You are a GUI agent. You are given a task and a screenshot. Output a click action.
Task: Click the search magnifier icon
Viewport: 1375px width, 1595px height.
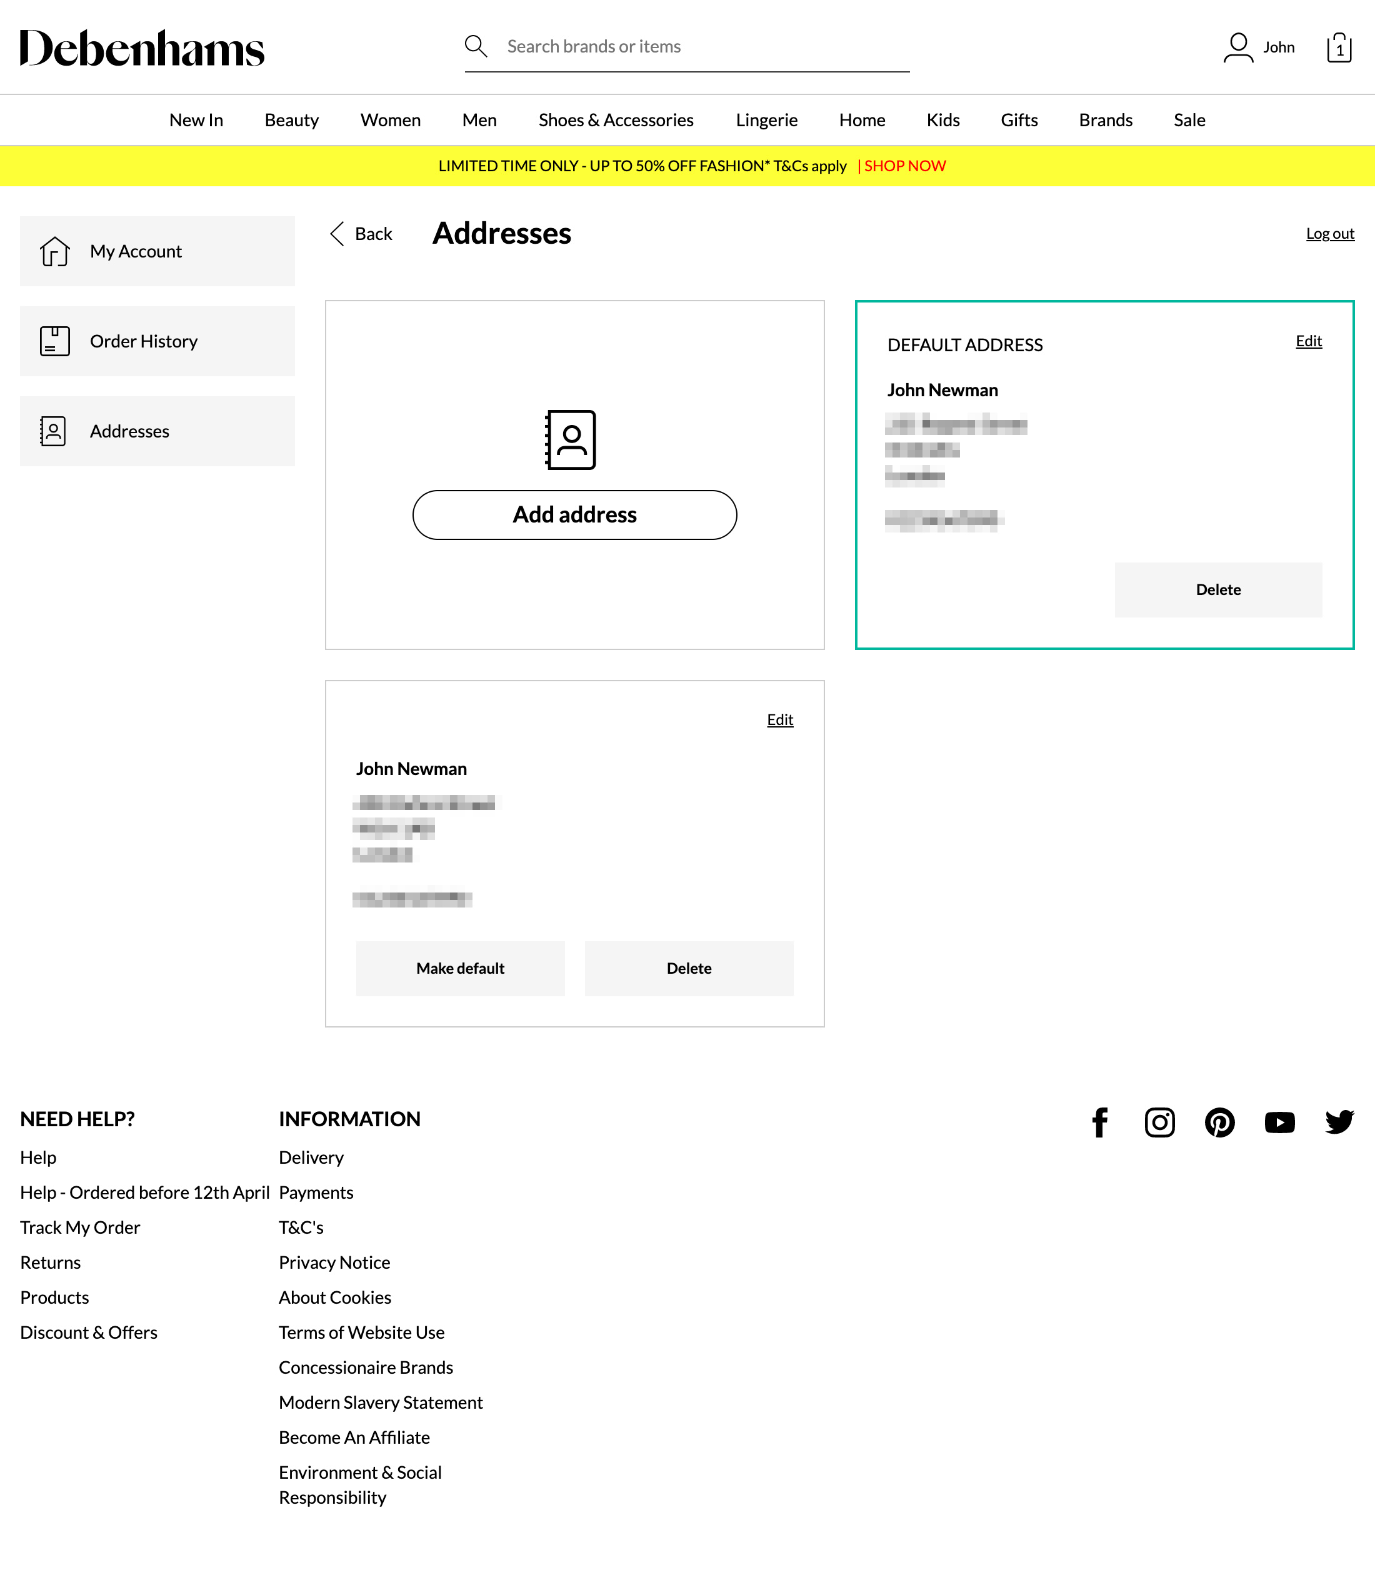[x=476, y=46]
